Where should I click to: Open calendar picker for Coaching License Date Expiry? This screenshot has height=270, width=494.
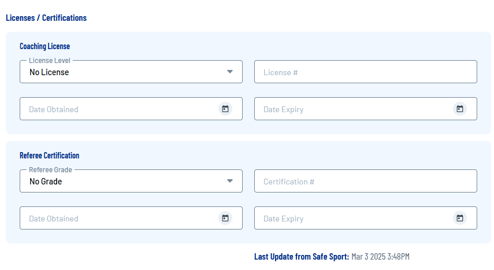[x=460, y=109]
